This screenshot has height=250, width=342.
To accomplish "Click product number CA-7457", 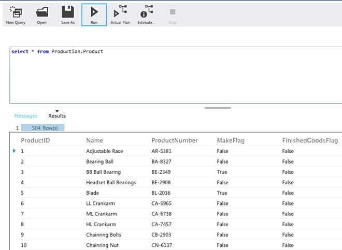I will point(161,224).
